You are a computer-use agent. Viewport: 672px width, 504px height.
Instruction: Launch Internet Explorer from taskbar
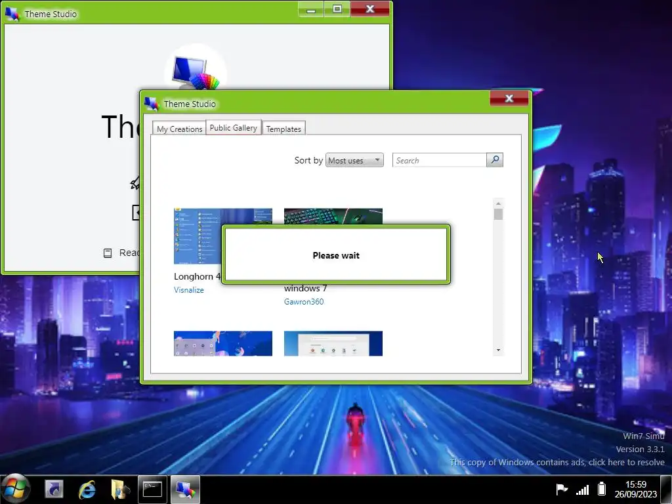87,490
